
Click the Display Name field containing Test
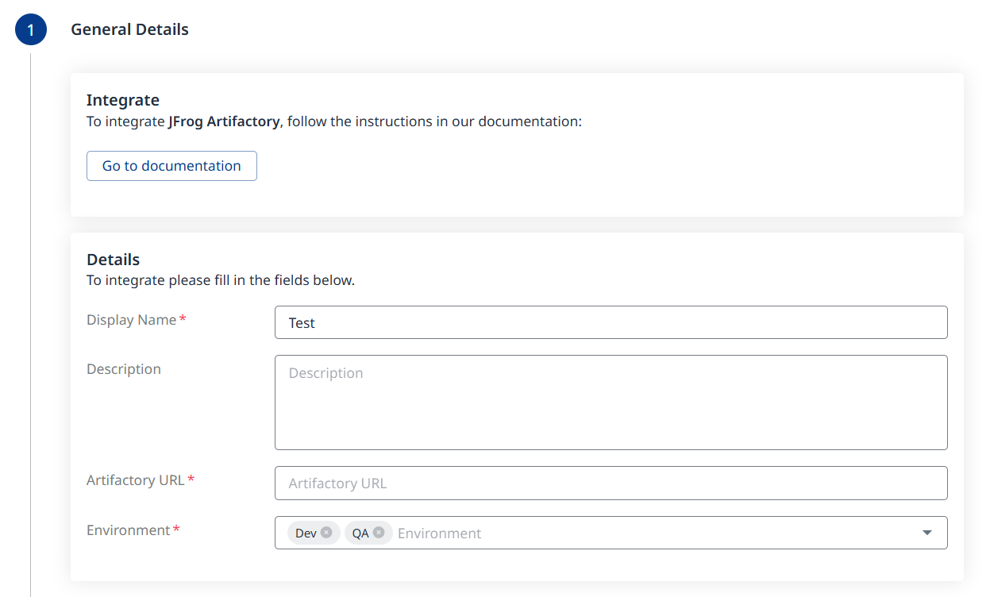click(611, 322)
